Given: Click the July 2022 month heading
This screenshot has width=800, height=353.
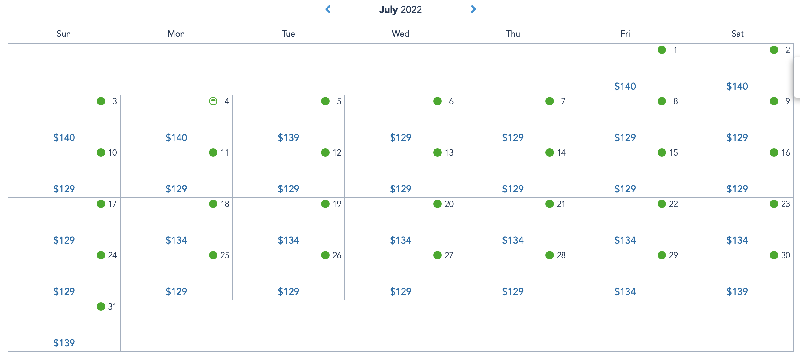Looking at the screenshot, I should click(401, 10).
